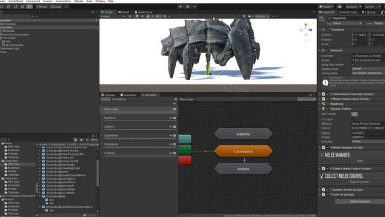Open the Account dropdown

[x=353, y=7]
